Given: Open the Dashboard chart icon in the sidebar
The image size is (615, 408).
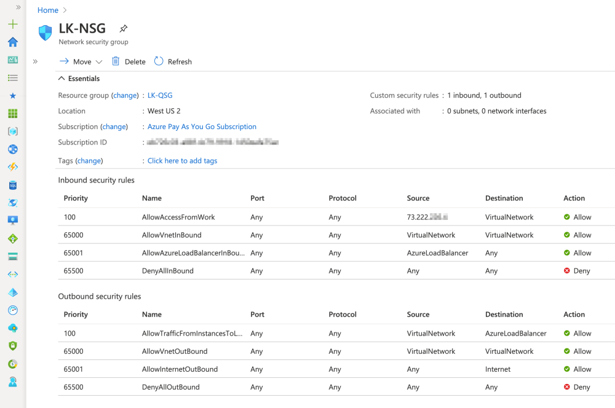Looking at the screenshot, I should [x=13, y=60].
